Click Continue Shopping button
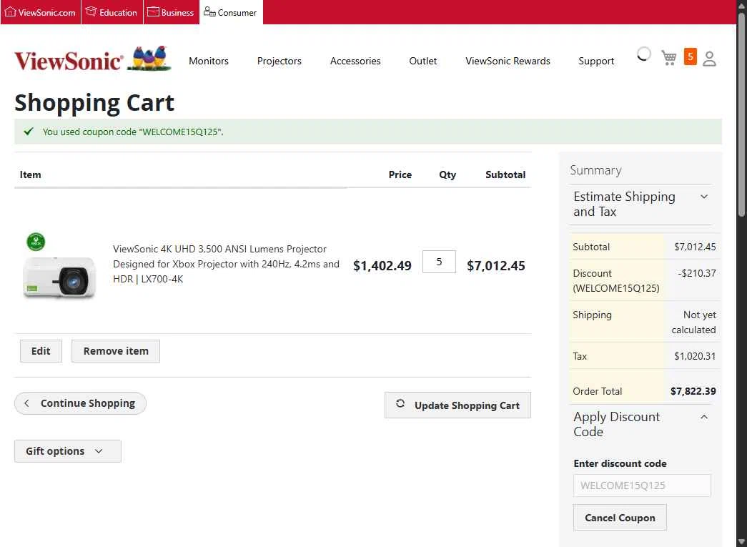This screenshot has width=747, height=547. 80,403
